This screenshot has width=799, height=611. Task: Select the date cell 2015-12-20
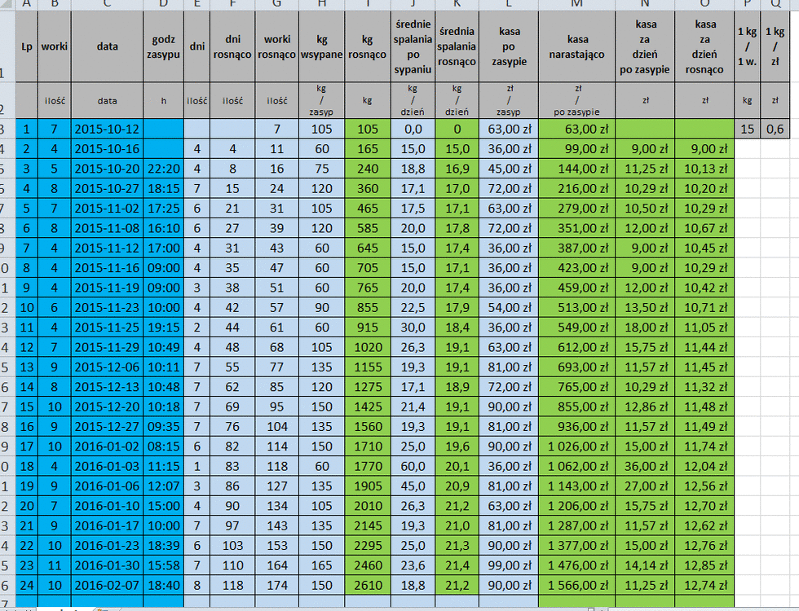tap(107, 407)
